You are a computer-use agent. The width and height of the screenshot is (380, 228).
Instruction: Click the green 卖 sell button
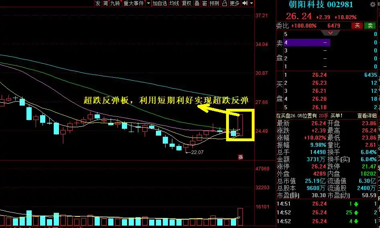(369, 26)
